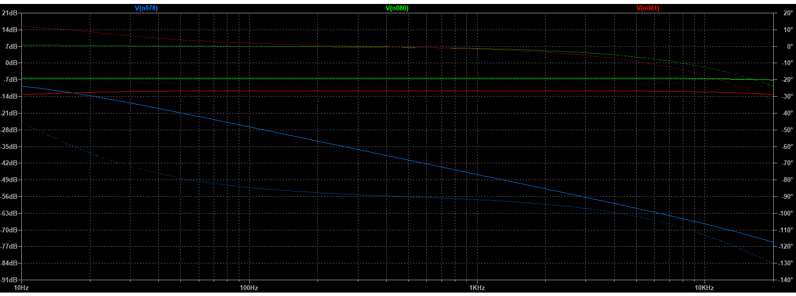Click the 1KHz frequency axis label

477,288
